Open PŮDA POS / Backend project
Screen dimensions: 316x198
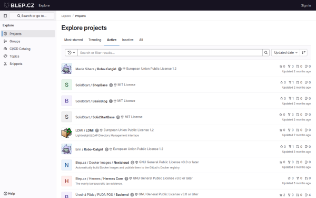point(102,194)
